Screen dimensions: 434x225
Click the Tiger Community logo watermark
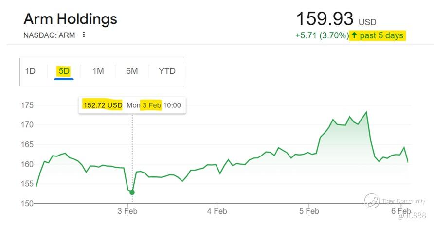coord(372,200)
